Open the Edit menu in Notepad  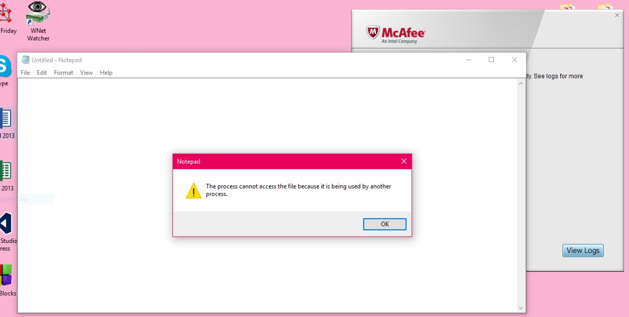(x=42, y=72)
